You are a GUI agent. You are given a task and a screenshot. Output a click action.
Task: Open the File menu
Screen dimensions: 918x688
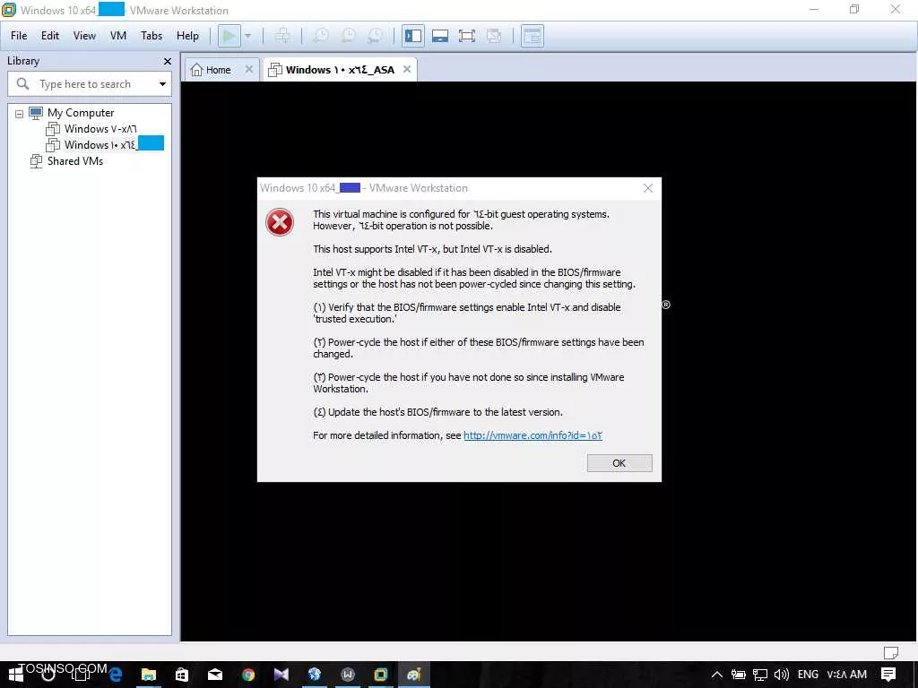pyautogui.click(x=19, y=36)
